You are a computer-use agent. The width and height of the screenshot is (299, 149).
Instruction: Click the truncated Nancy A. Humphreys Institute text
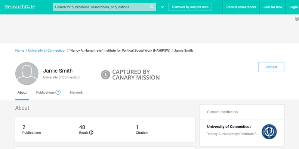(x=232, y=134)
